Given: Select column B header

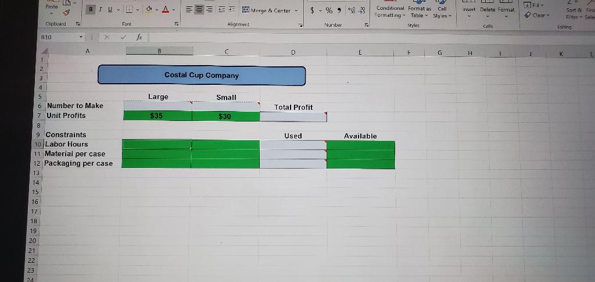Looking at the screenshot, I should tap(159, 51).
